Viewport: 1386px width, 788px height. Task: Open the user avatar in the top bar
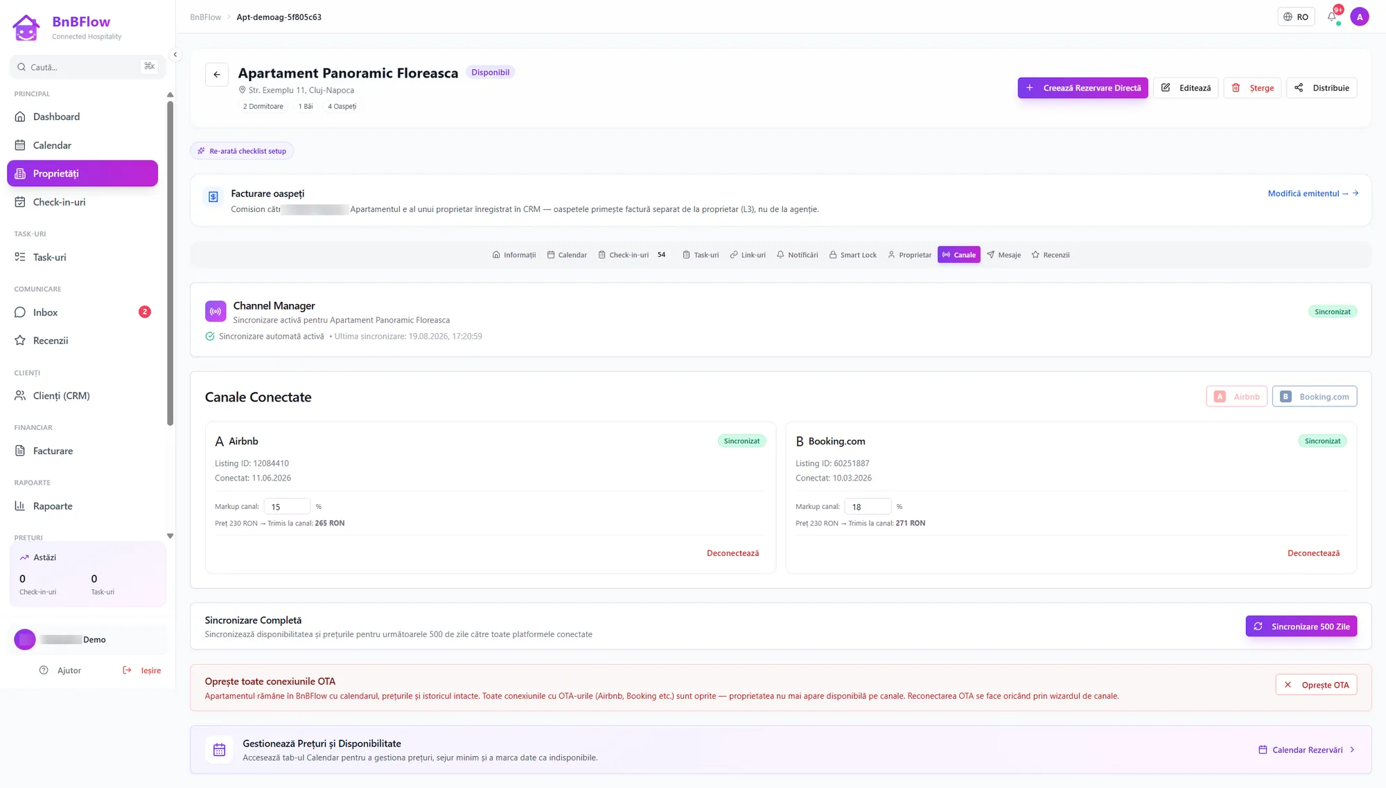pyautogui.click(x=1360, y=17)
